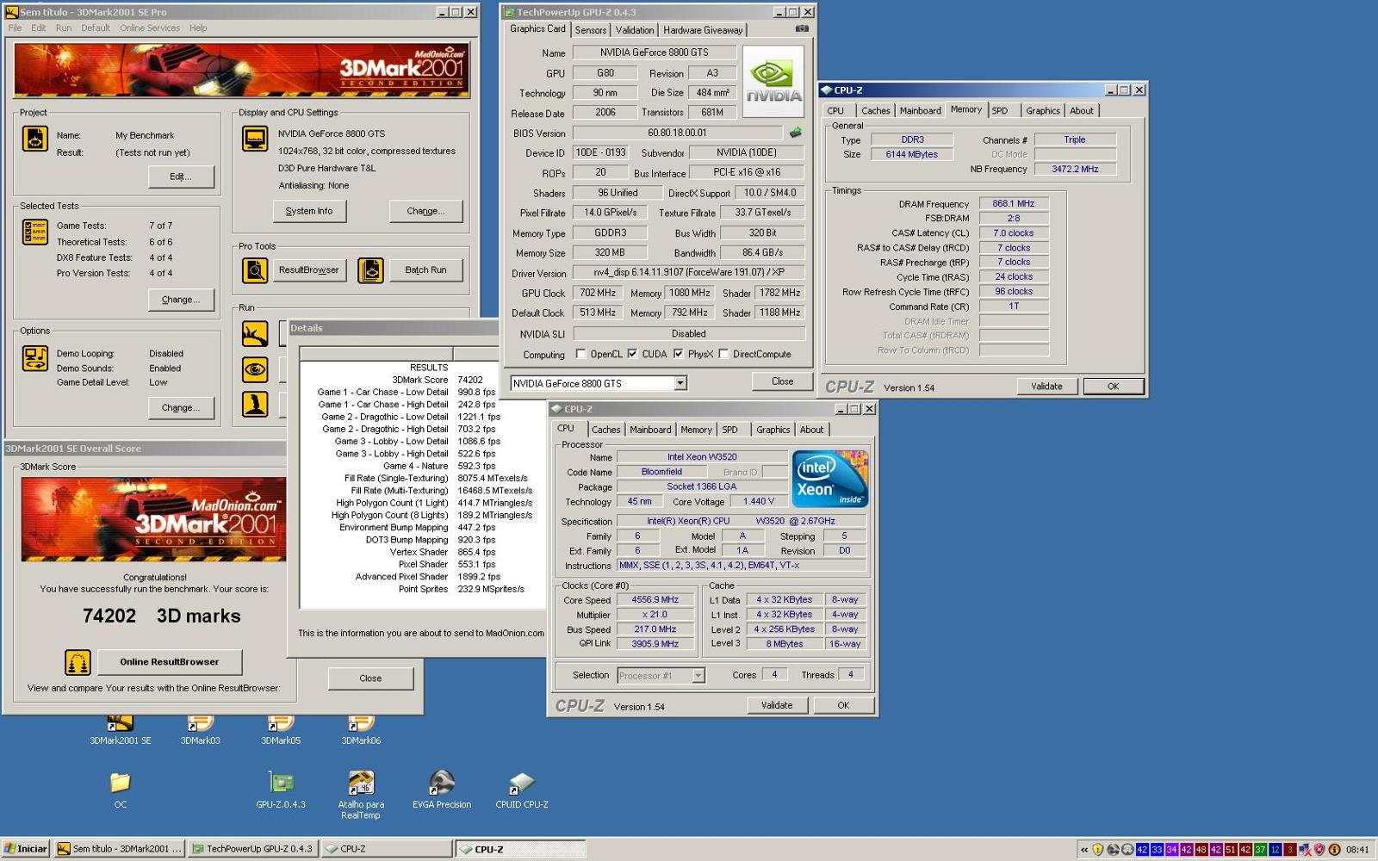The width and height of the screenshot is (1378, 861).
Task: Enable the OpenCL checkbox in GPU-Z
Action: point(580,354)
